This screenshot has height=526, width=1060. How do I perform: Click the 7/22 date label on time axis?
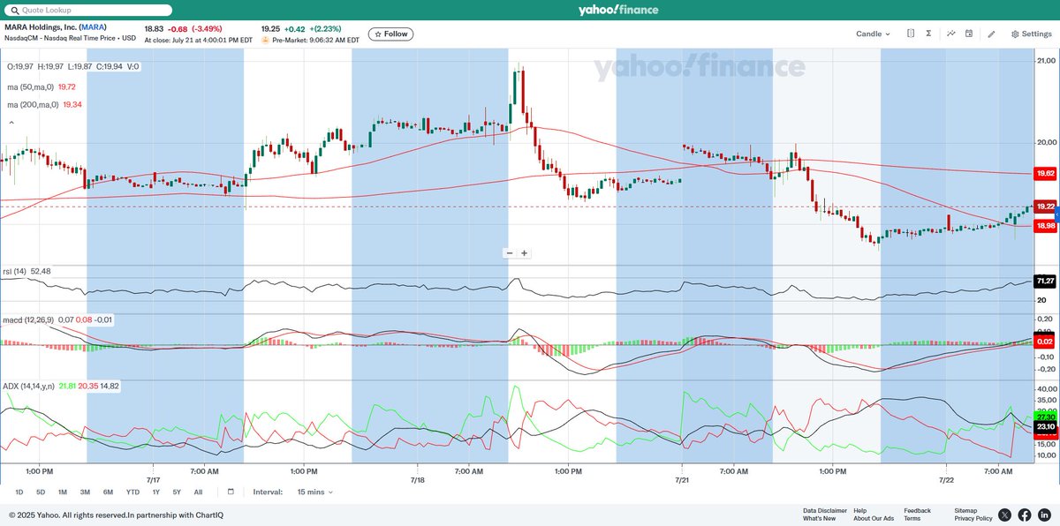(947, 480)
